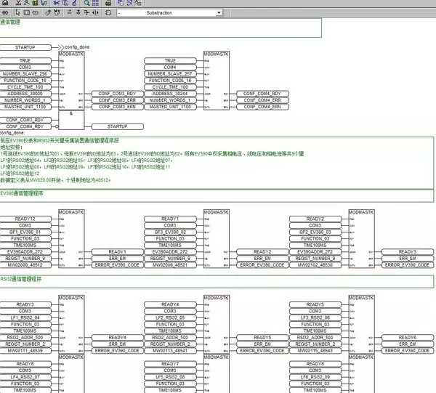This screenshot has width=436, height=393.
Task: Click the scissors Cut icon in top toolbar
Action: [x=57, y=3]
